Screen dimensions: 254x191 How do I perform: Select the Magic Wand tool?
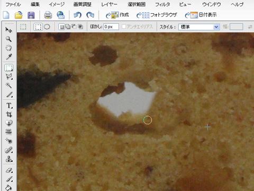click(x=8, y=85)
